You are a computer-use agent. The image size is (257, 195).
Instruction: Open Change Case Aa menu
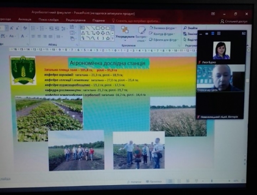coord(12,36)
